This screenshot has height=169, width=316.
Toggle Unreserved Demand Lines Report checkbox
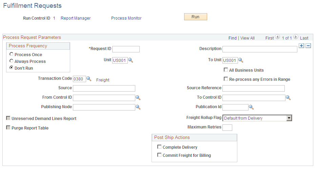(x=8, y=118)
